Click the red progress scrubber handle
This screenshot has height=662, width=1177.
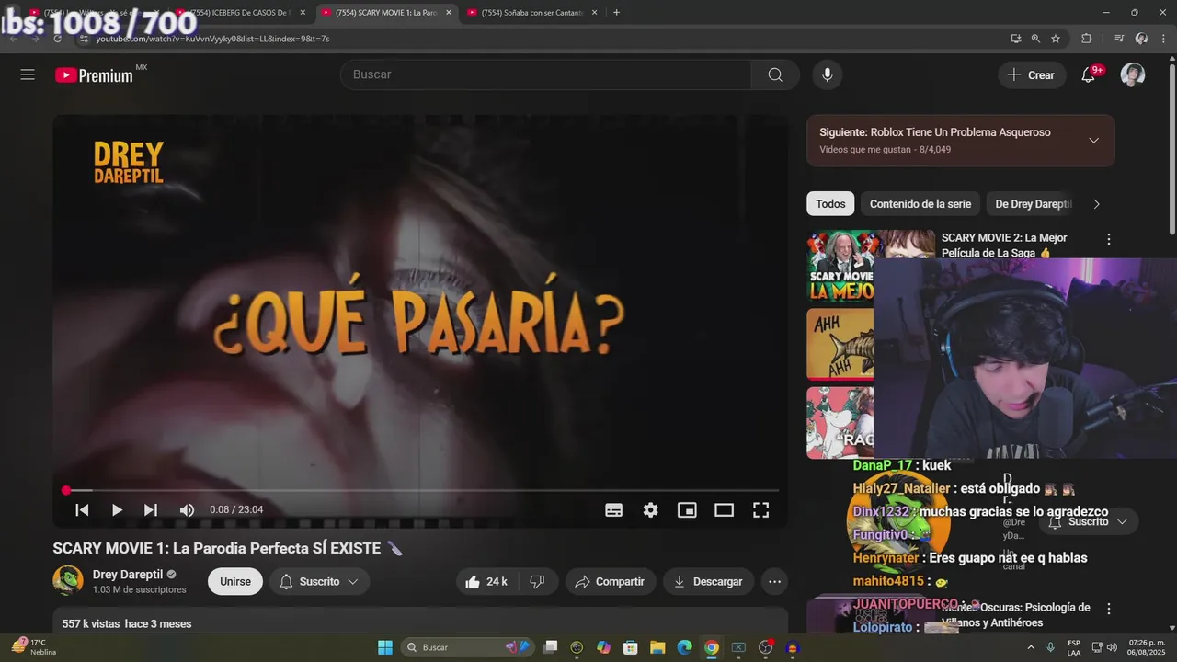click(66, 490)
